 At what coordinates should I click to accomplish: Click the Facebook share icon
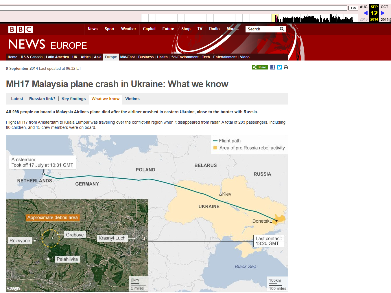click(x=273, y=67)
